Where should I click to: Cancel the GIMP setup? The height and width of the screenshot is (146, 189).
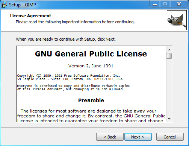coord(170,137)
